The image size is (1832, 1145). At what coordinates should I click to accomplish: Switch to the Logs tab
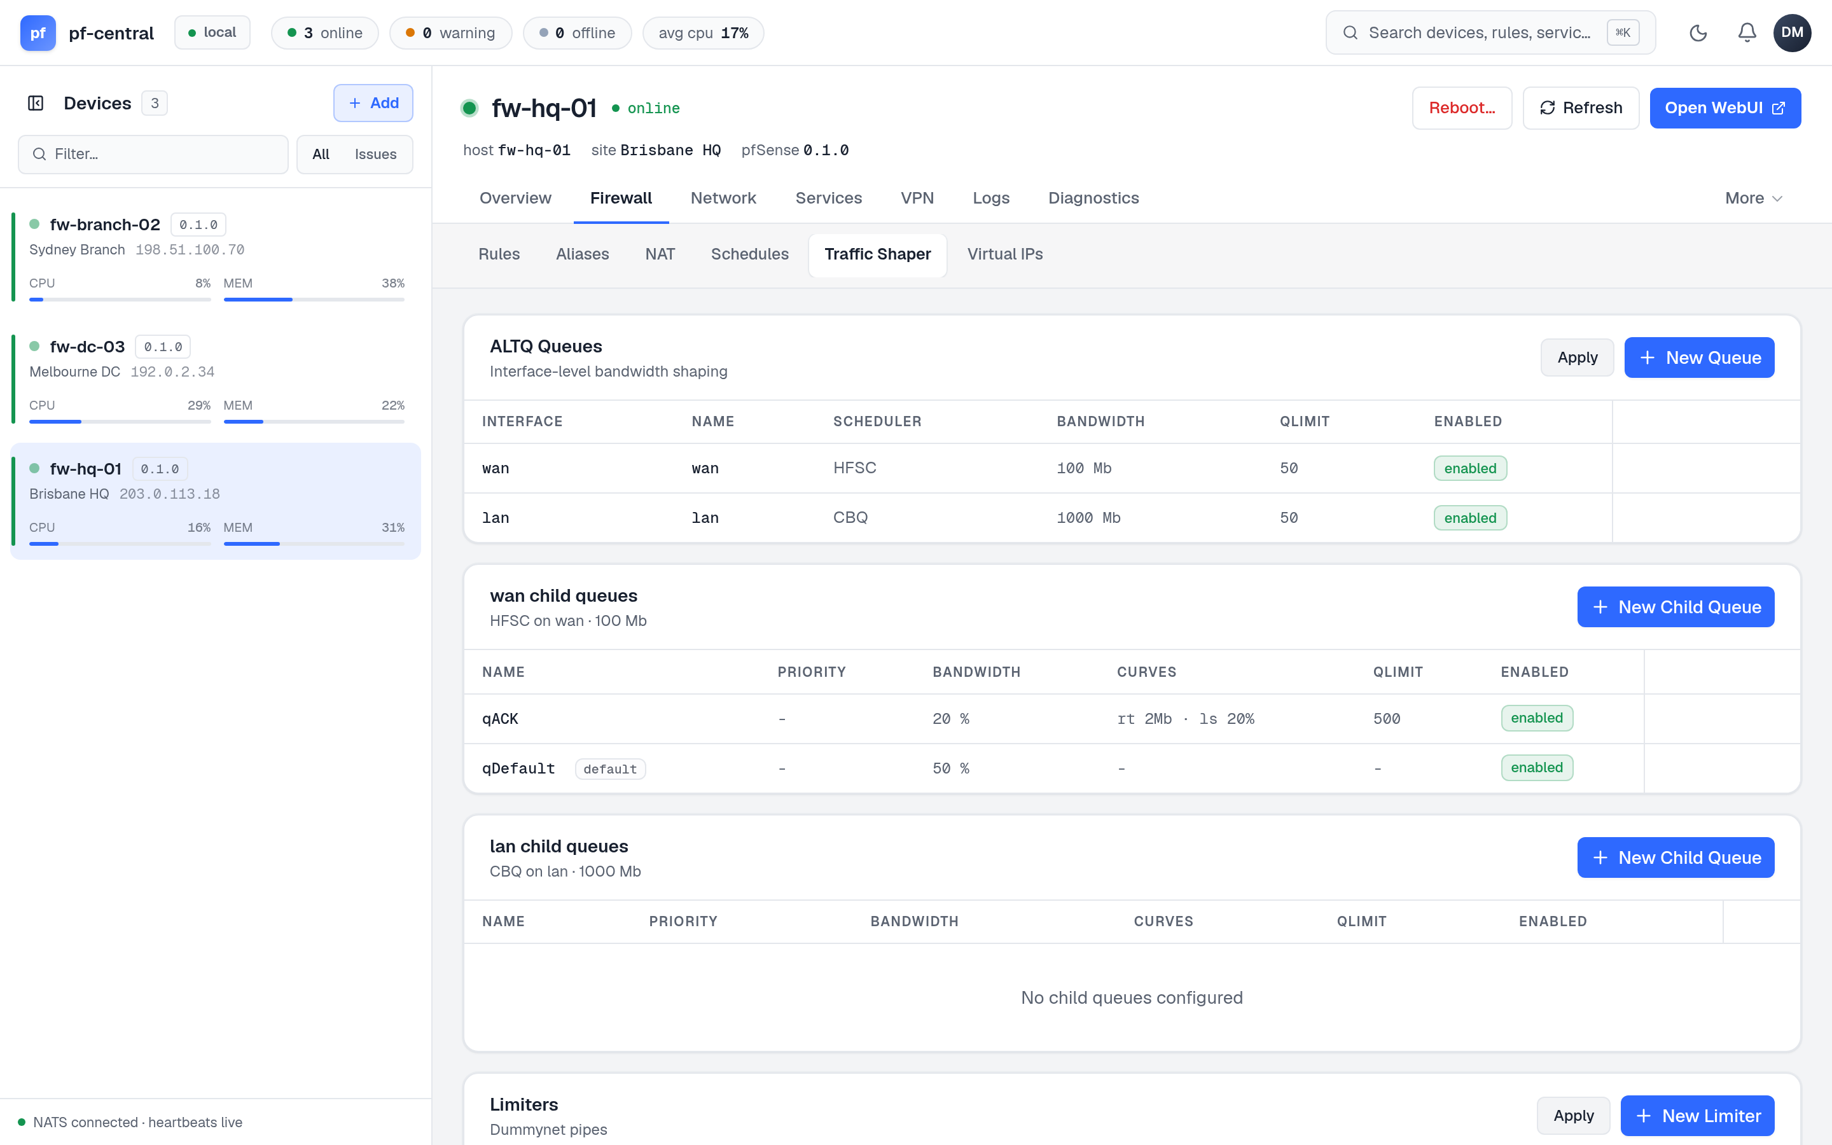[991, 198]
